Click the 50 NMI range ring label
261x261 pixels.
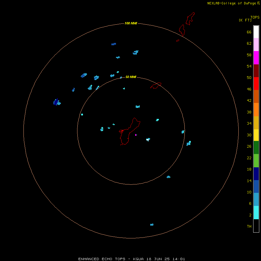pos(131,77)
